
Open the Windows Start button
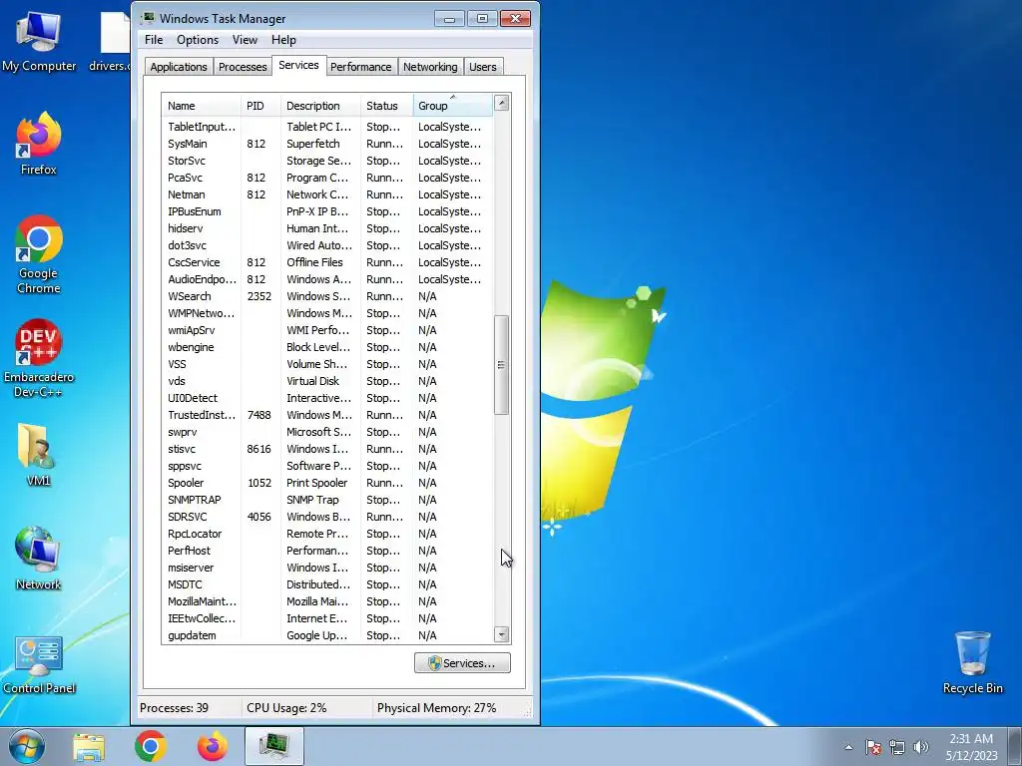(27, 746)
